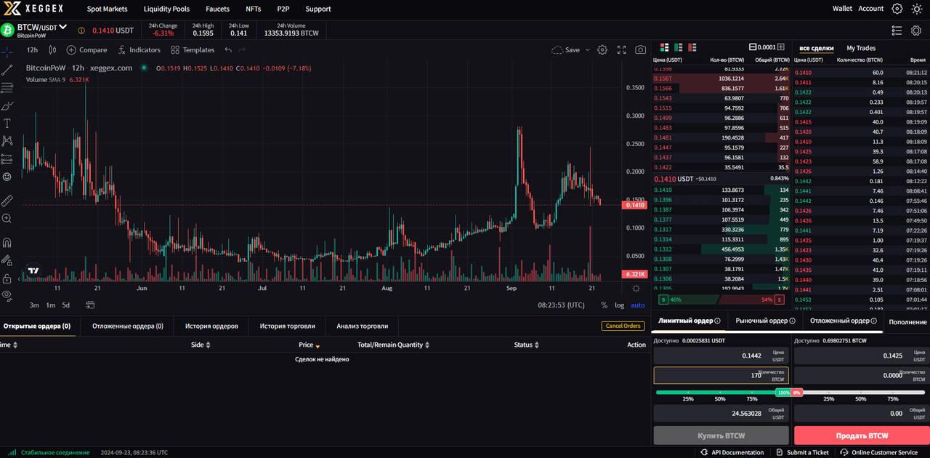Open the Faucets menu item
The height and width of the screenshot is (458, 930).
[217, 9]
